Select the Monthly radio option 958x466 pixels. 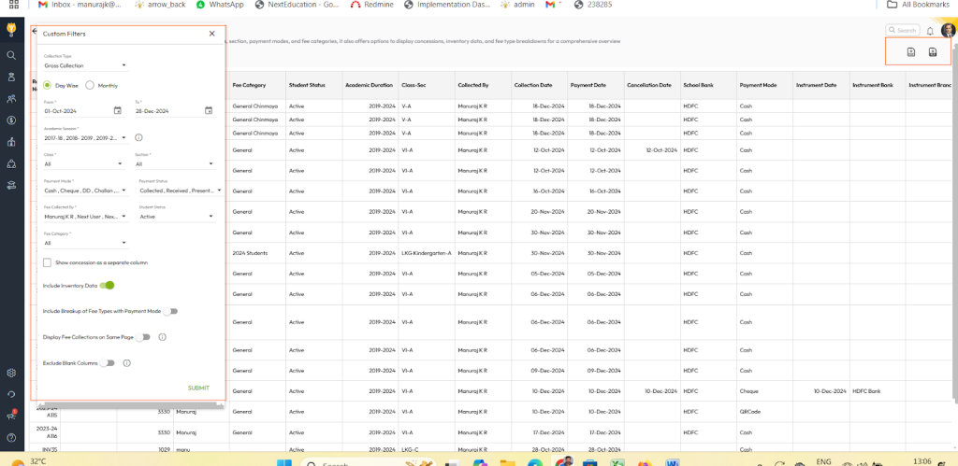[x=91, y=85]
